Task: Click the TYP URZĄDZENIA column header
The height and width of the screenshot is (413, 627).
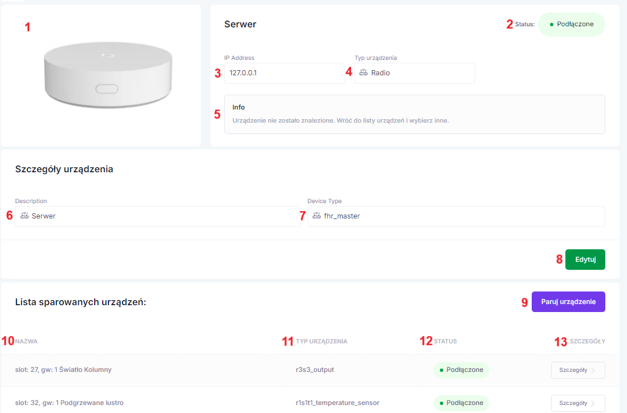Action: click(322, 341)
